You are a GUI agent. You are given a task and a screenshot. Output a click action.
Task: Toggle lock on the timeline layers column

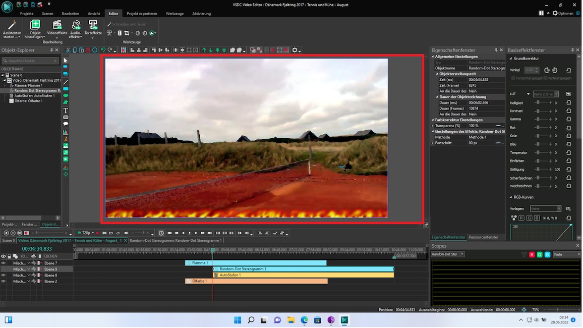point(10,256)
